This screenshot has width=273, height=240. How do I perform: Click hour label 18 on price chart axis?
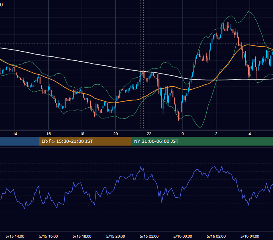pyautogui.click(x=82, y=134)
